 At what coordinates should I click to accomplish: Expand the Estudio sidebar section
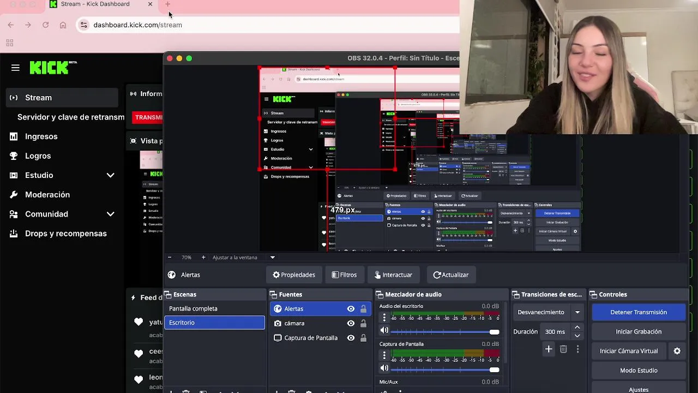pyautogui.click(x=110, y=175)
